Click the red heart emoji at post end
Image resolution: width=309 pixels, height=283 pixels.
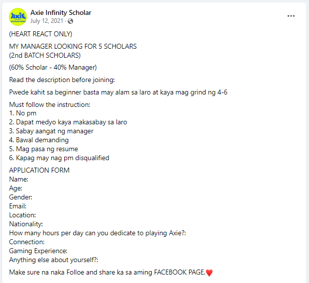click(209, 273)
